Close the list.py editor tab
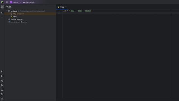This screenshot has width=179, height=101. click(66, 7)
